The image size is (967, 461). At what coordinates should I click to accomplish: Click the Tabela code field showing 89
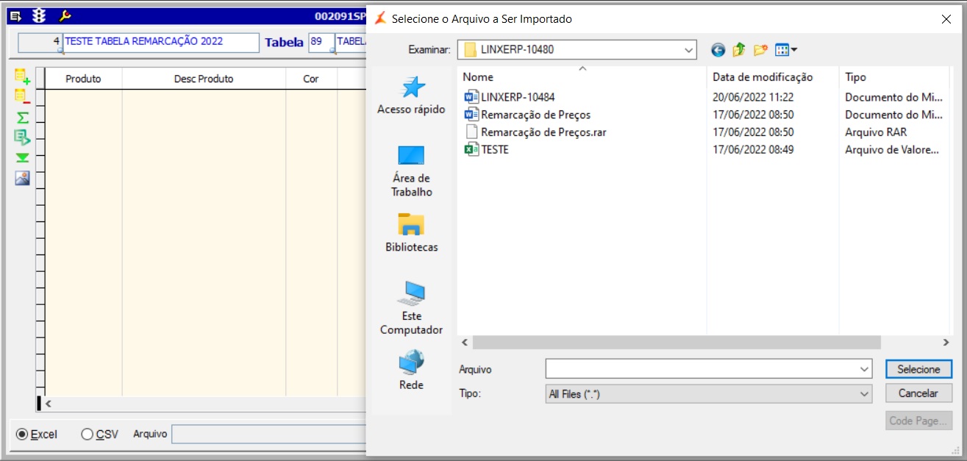click(321, 42)
